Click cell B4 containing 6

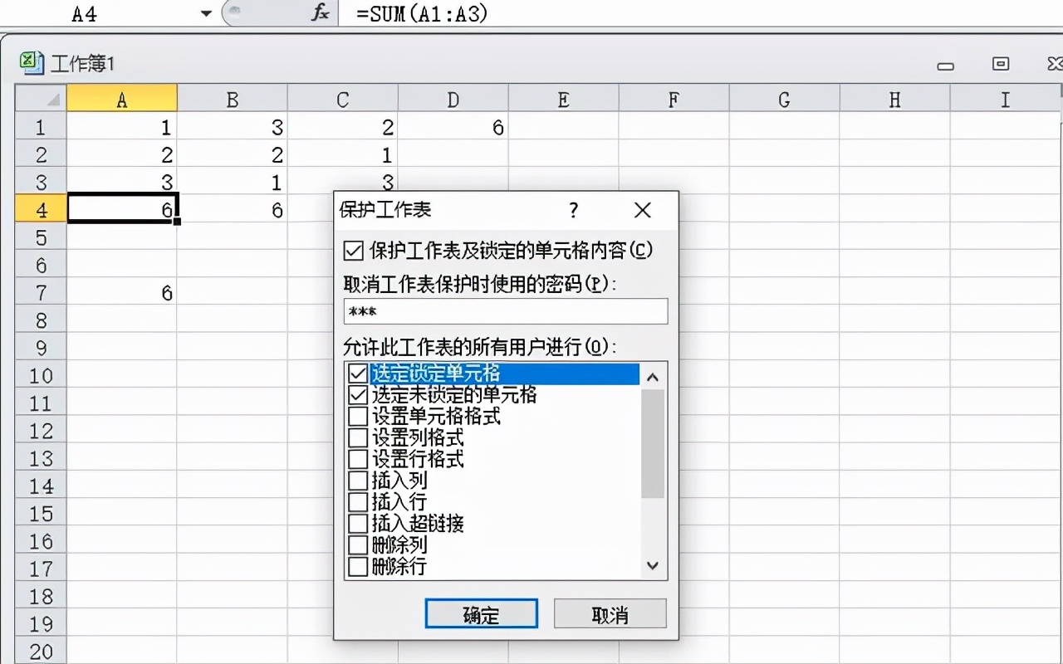point(233,210)
